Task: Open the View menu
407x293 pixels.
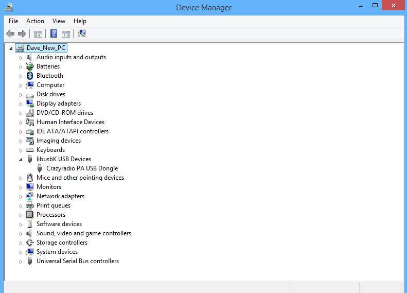Action: [59, 21]
